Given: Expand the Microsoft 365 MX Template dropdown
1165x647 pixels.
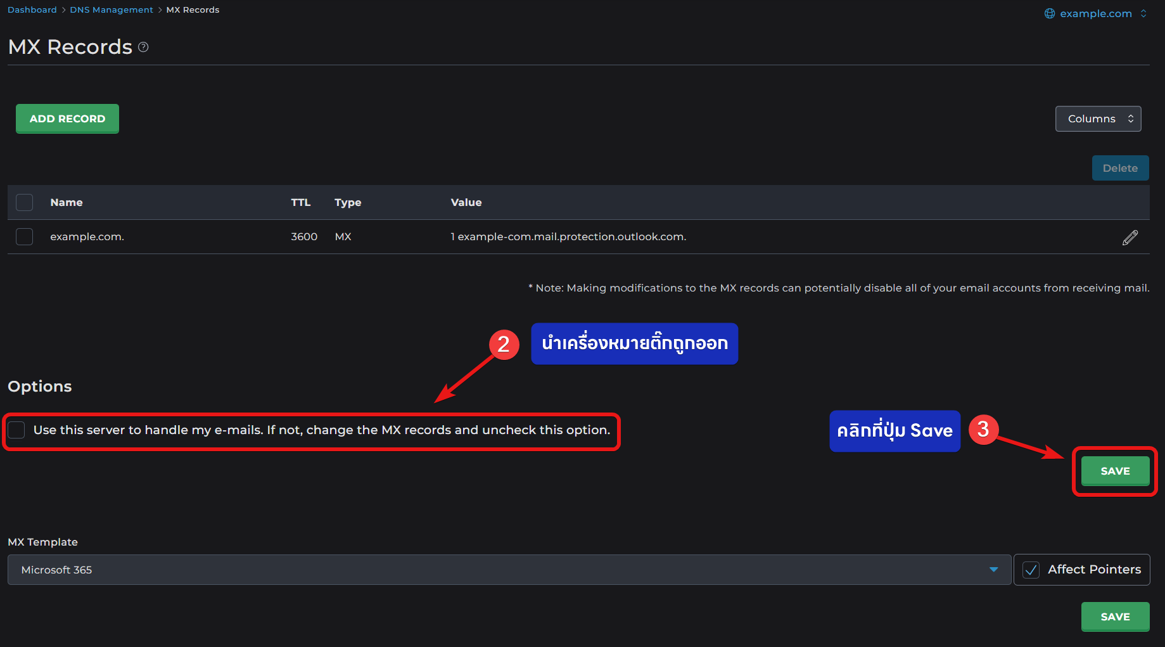Looking at the screenshot, I should [x=509, y=570].
